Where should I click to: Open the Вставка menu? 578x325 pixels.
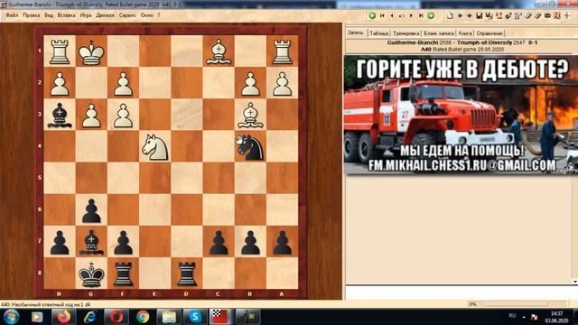pyautogui.click(x=66, y=15)
